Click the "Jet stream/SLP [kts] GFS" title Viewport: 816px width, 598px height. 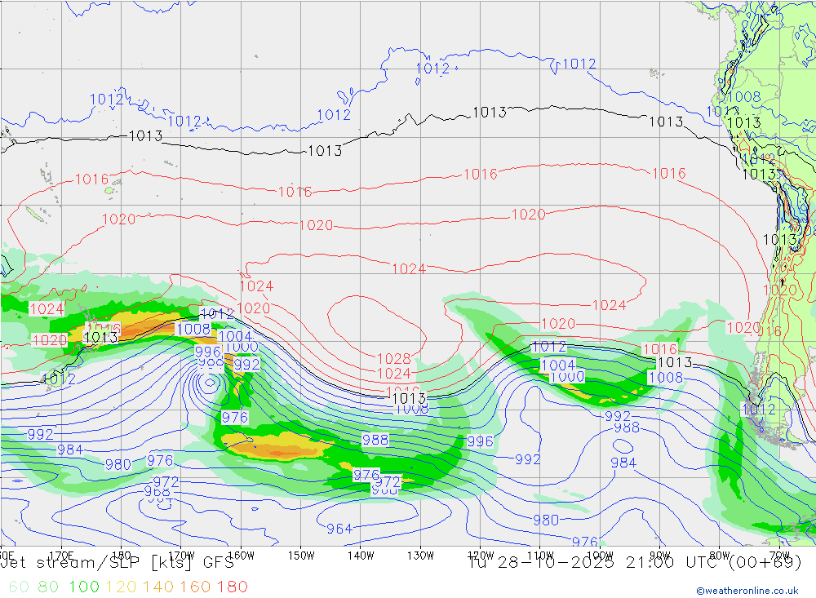coord(117,563)
